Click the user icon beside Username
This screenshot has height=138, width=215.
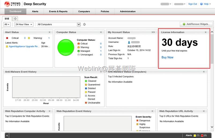tap(129, 42)
